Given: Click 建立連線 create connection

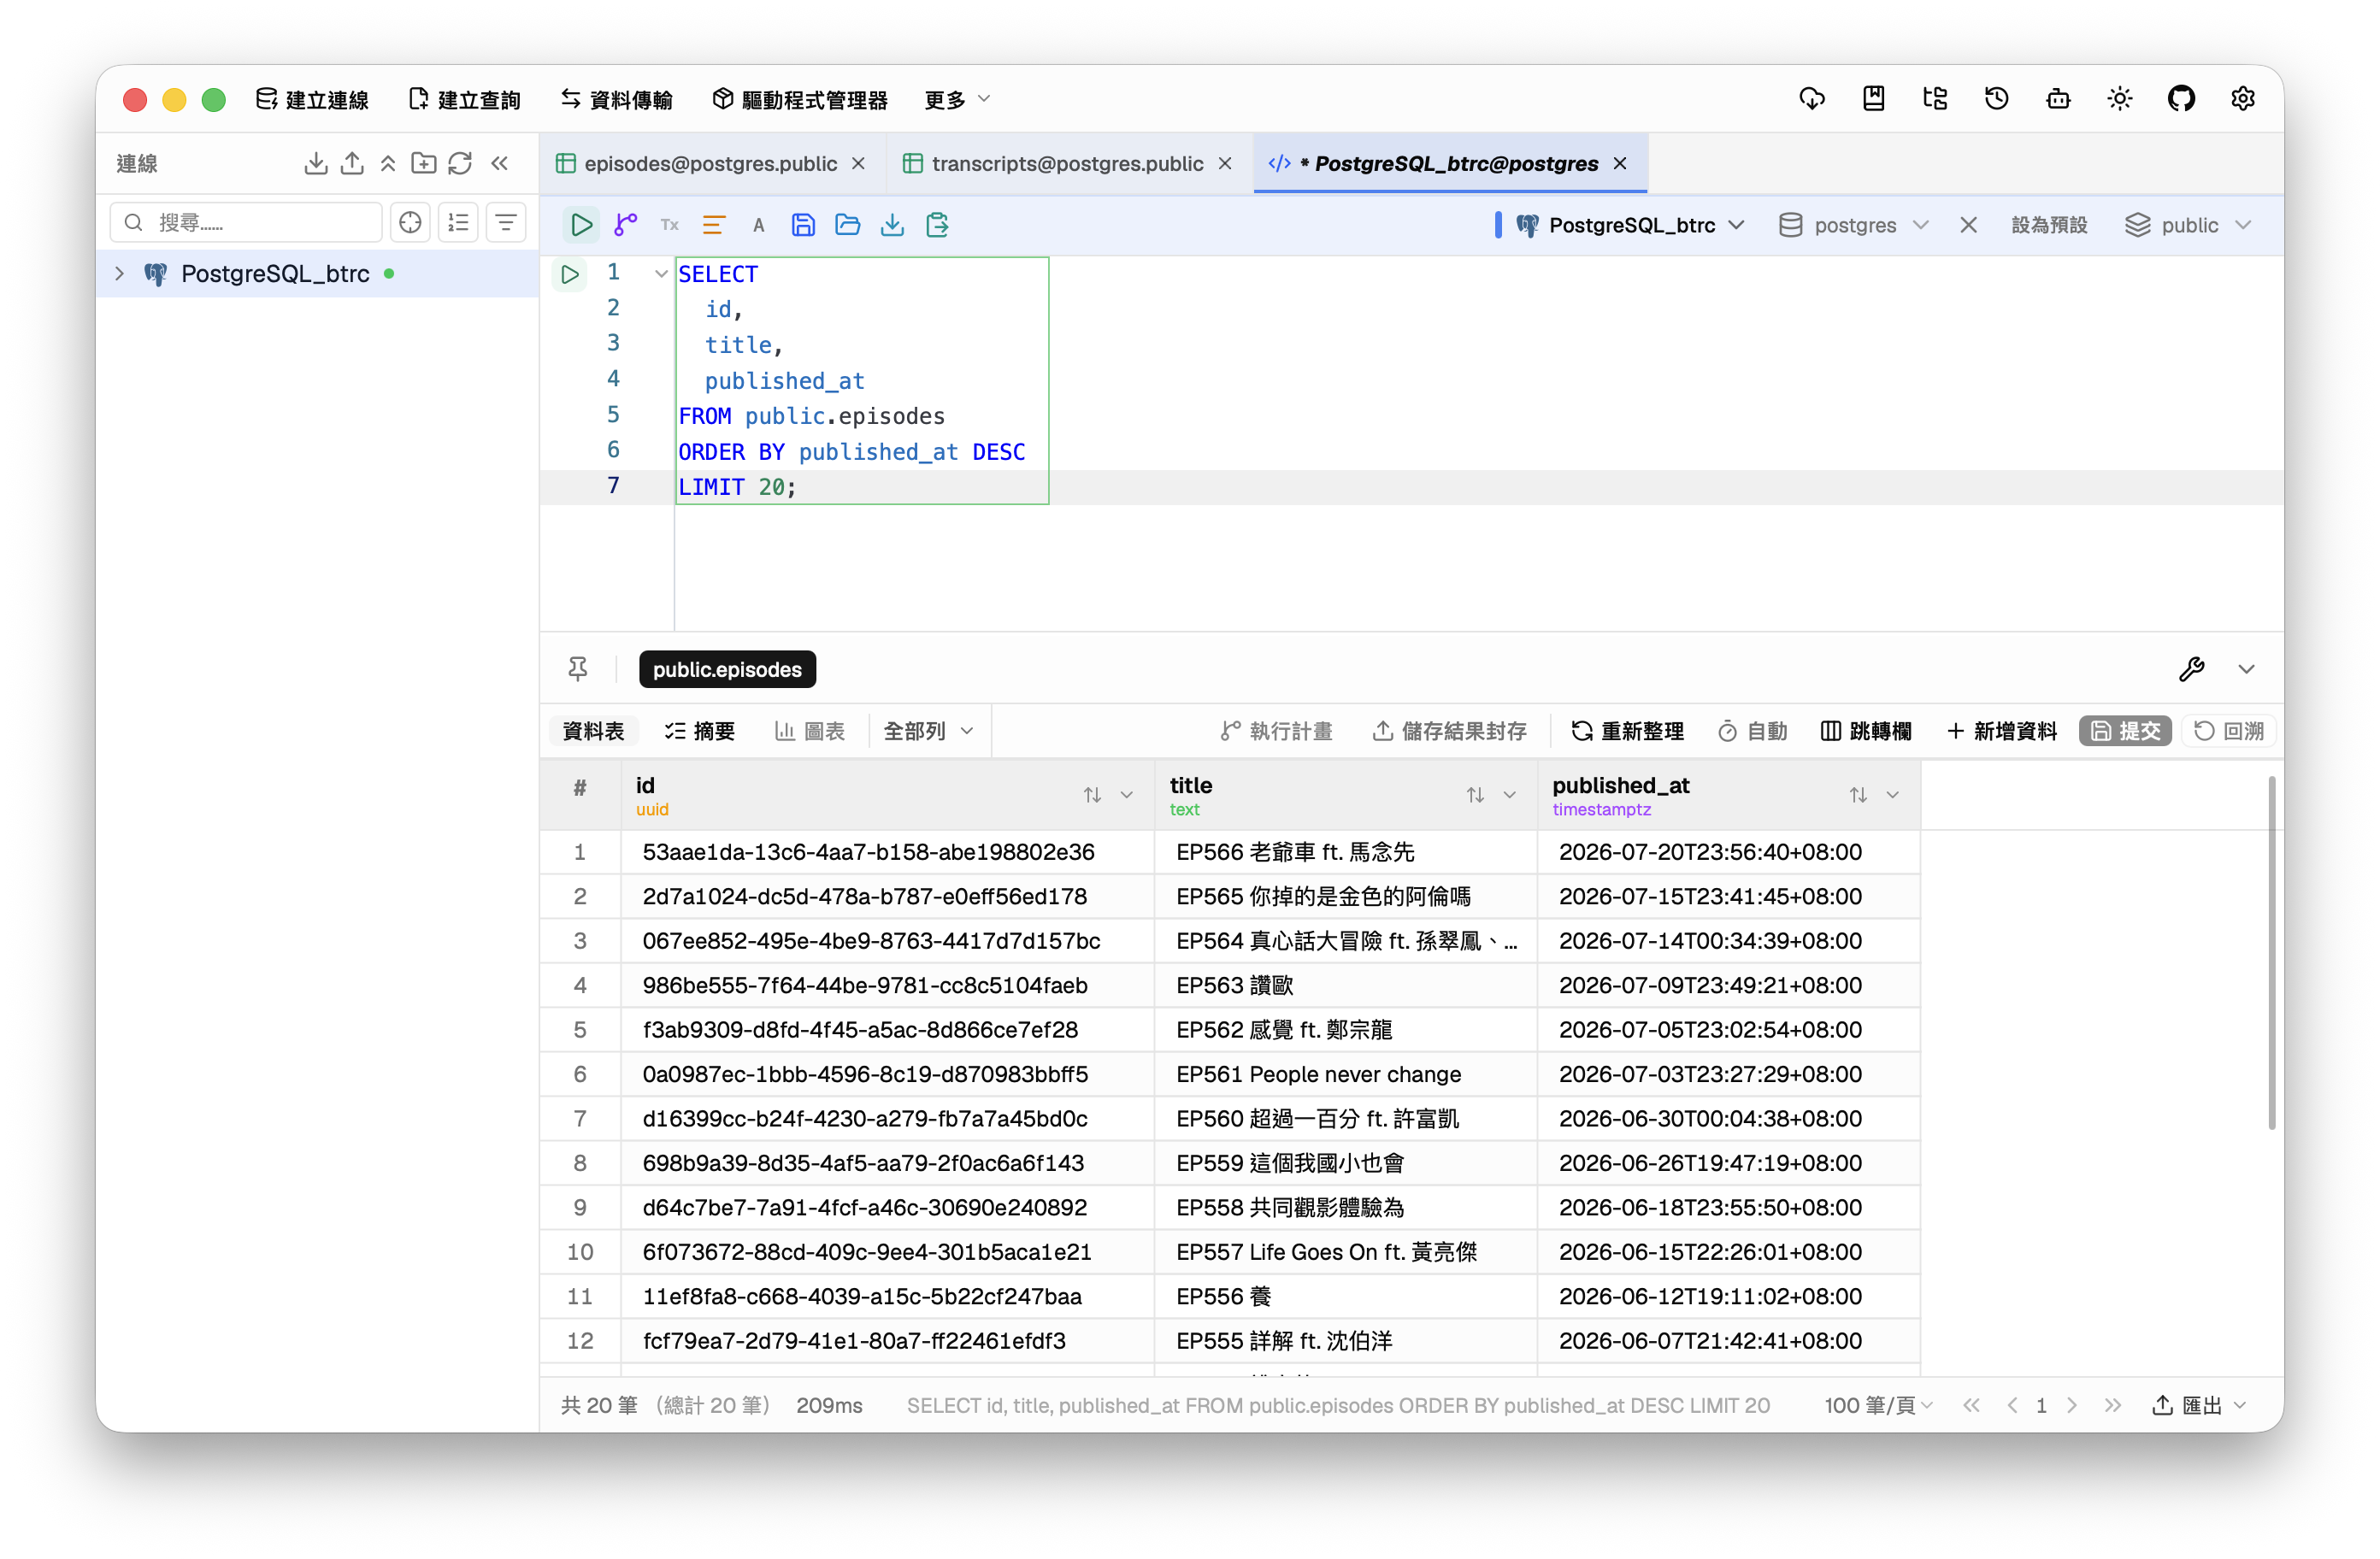Looking at the screenshot, I should (x=312, y=99).
